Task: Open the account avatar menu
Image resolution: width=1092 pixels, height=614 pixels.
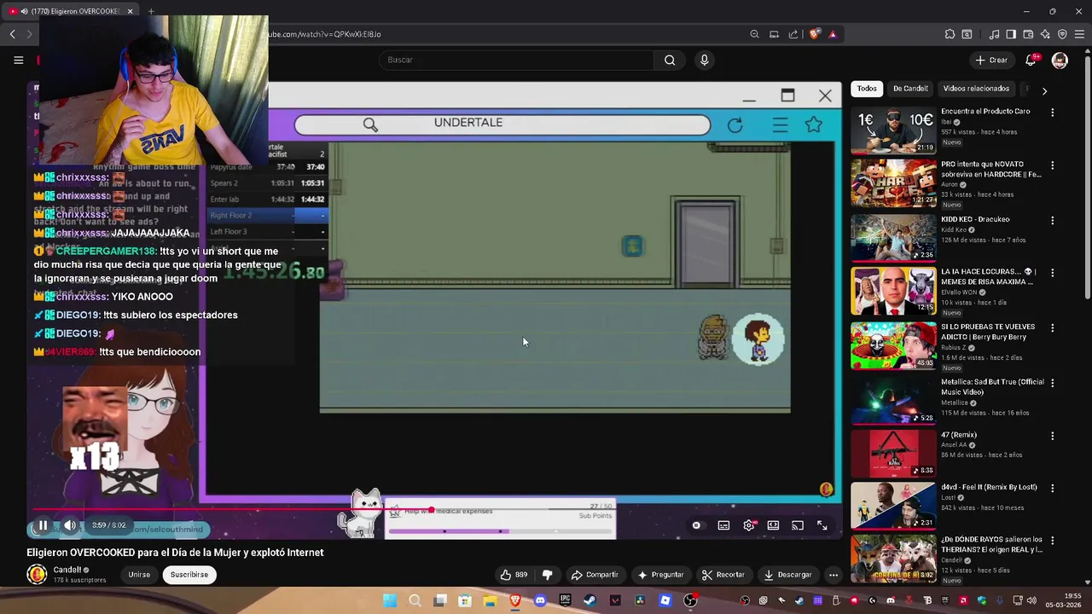Action: pyautogui.click(x=1060, y=60)
